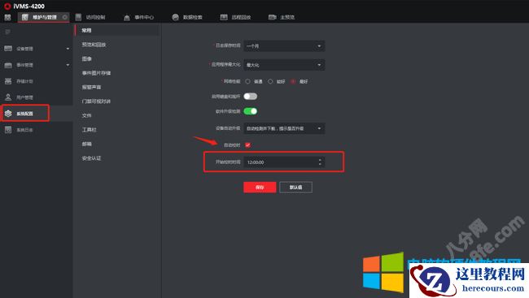Open 用户管理 user management icon
This screenshot has height=298, width=529.
point(8,97)
